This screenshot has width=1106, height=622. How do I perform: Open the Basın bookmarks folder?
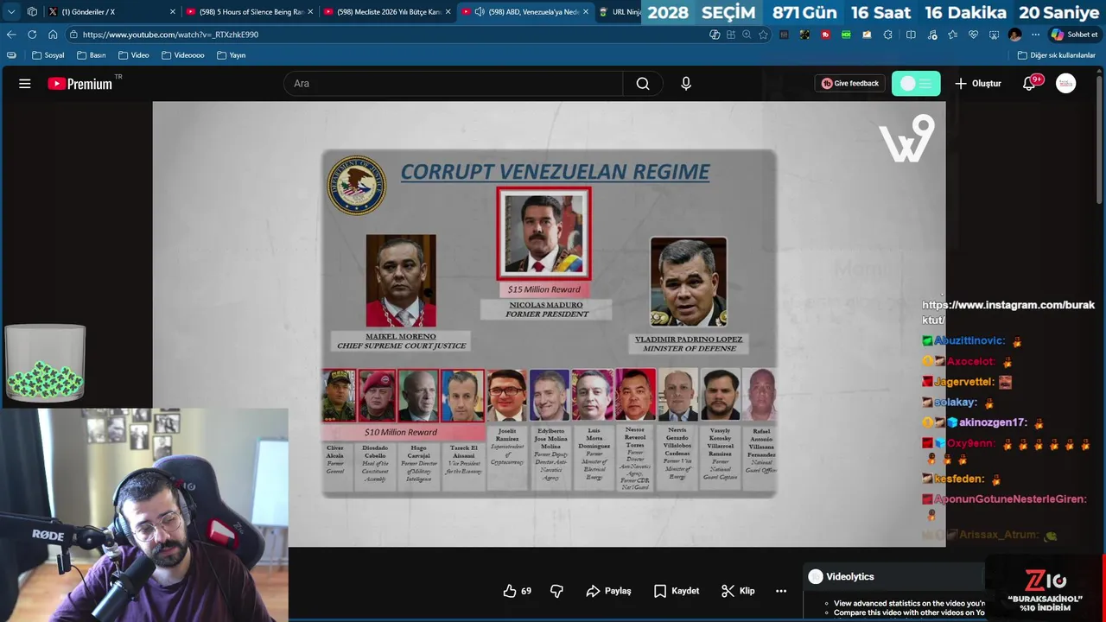coord(91,55)
